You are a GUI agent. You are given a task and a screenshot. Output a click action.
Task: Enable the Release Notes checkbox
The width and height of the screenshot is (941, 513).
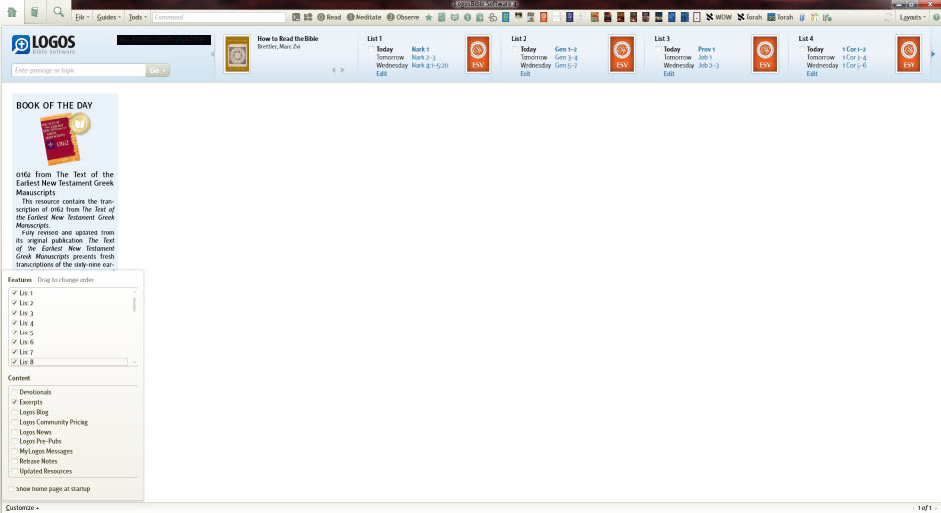coord(15,461)
